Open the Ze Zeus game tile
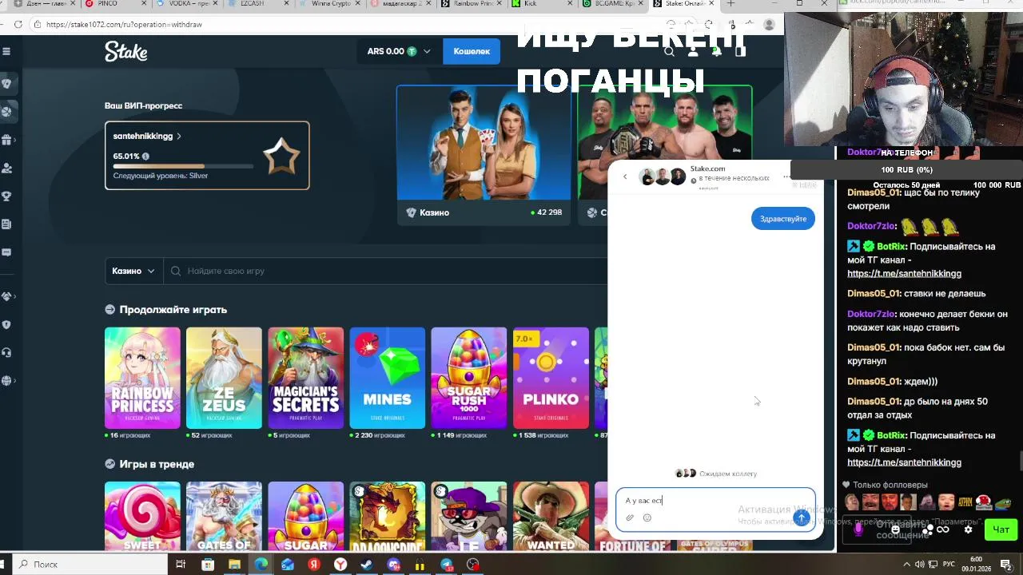The width and height of the screenshot is (1023, 575). [224, 378]
